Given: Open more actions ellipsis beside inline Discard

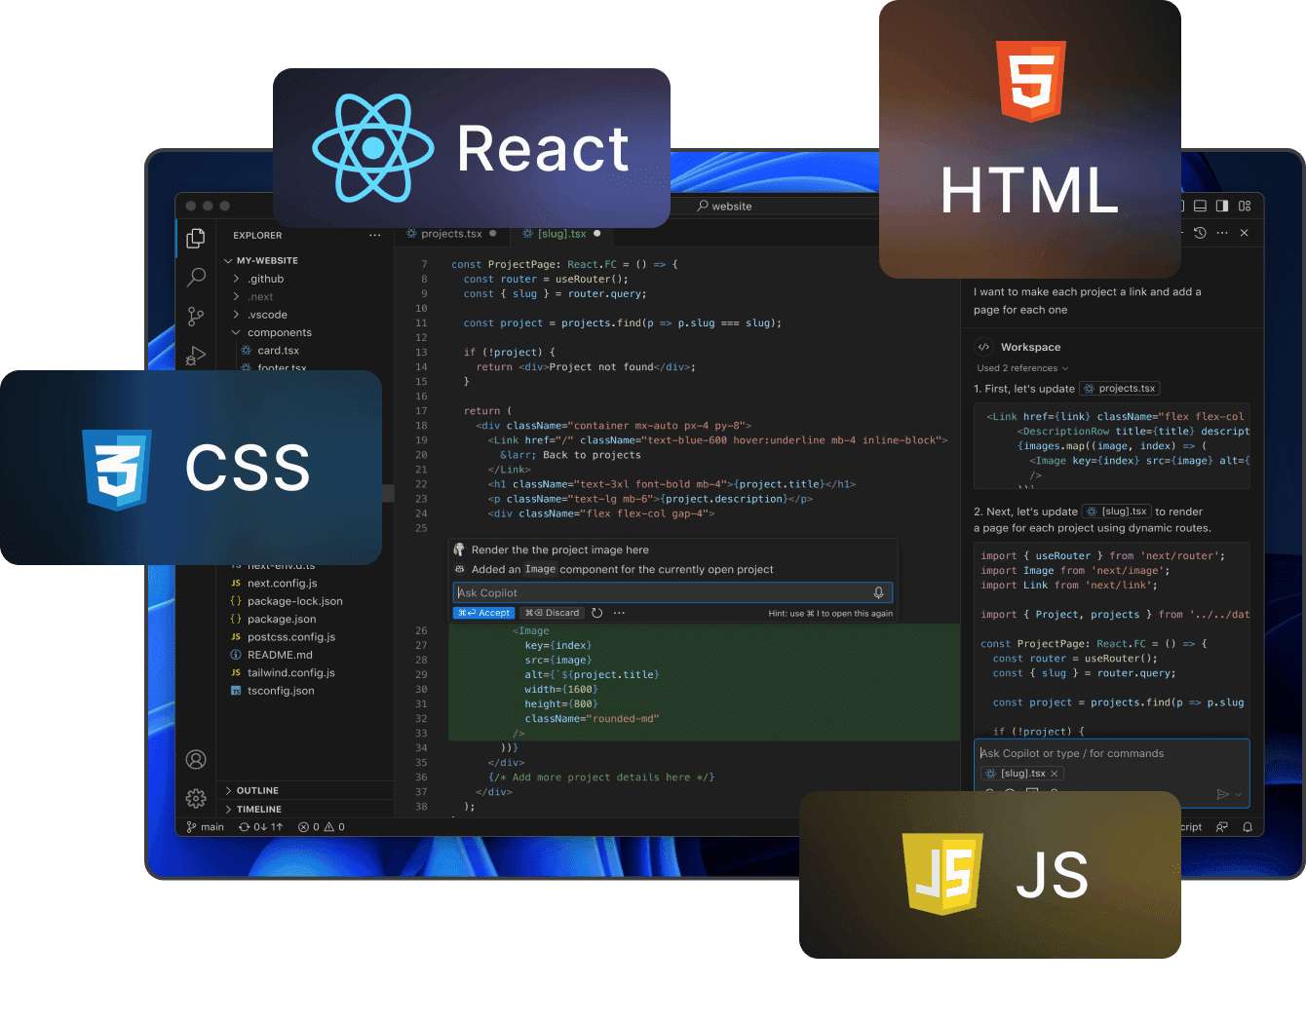Looking at the screenshot, I should tap(619, 613).
